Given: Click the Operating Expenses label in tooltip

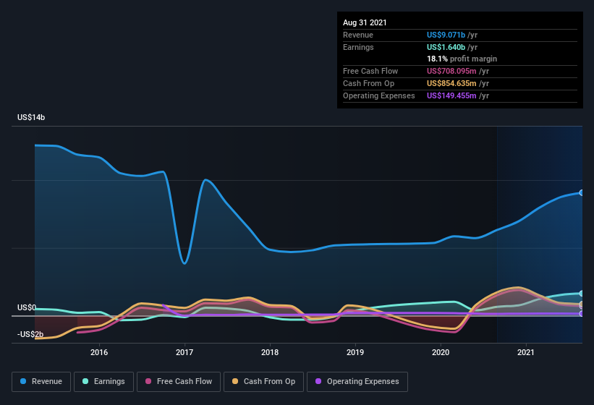Looking at the screenshot, I should (x=379, y=95).
